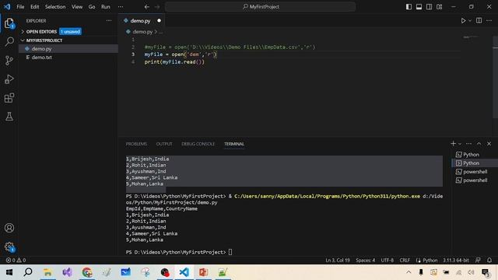Open the Source Control view
The width and height of the screenshot is (498, 280).
click(x=9, y=61)
